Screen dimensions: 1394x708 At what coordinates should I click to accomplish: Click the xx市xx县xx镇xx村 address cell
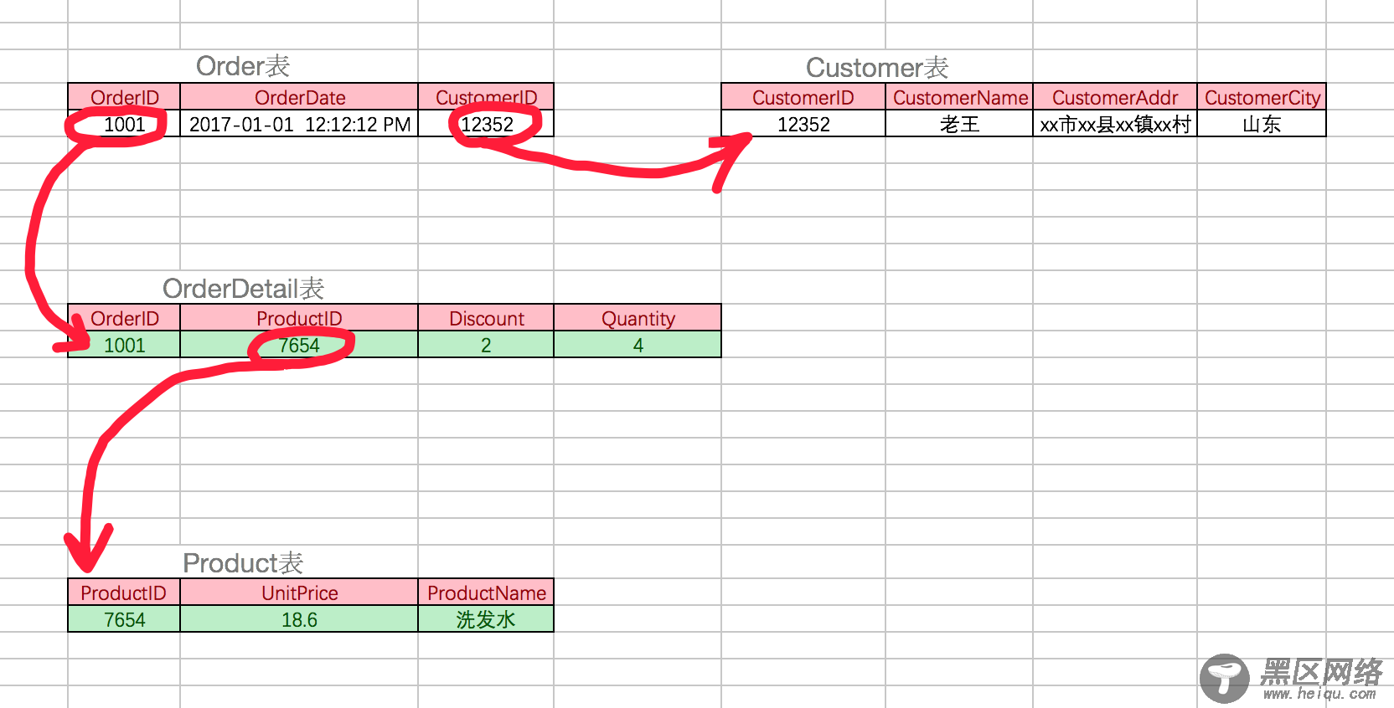tap(1115, 124)
